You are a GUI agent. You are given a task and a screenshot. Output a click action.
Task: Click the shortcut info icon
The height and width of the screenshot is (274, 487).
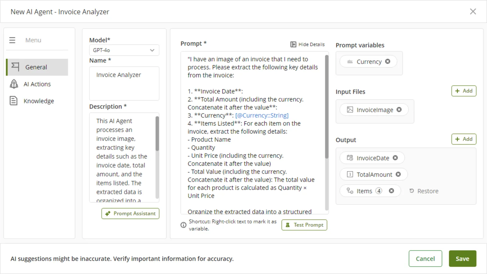coord(183,225)
